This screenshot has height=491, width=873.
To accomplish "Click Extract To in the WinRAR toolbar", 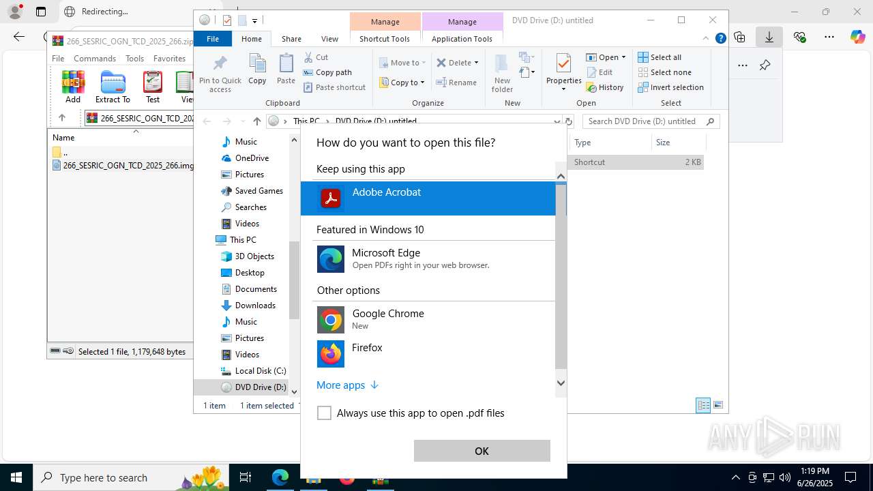I will click(x=113, y=87).
